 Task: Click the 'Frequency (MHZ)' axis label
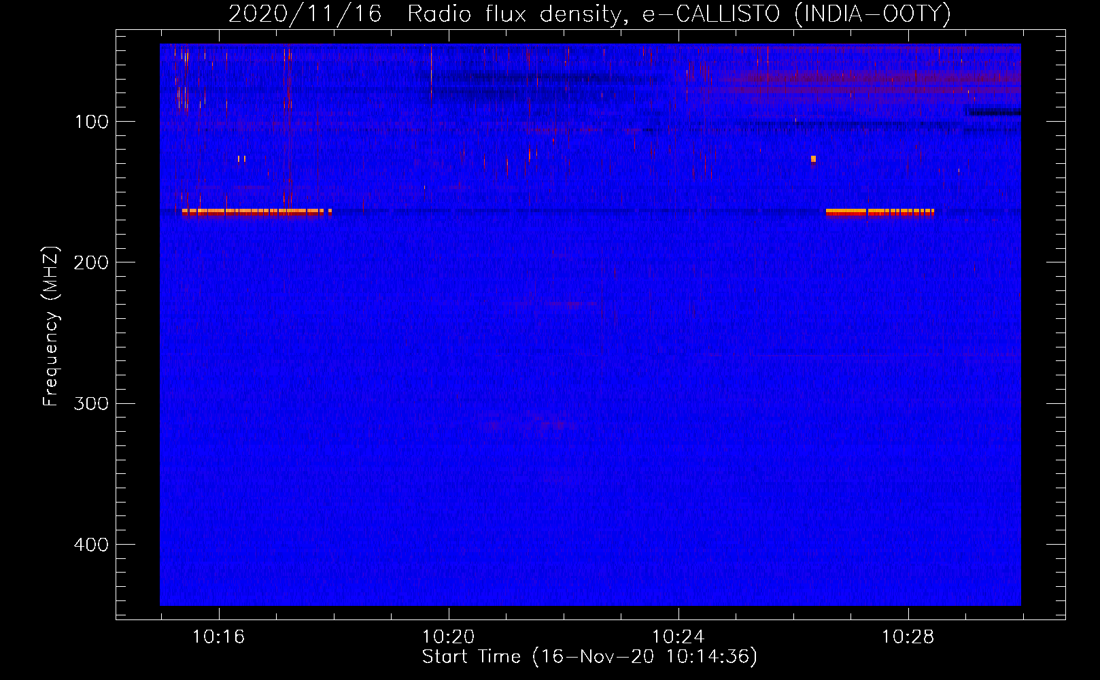click(51, 326)
